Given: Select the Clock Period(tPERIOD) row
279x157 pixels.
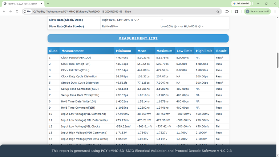Looking at the screenshot, I should point(138,58).
